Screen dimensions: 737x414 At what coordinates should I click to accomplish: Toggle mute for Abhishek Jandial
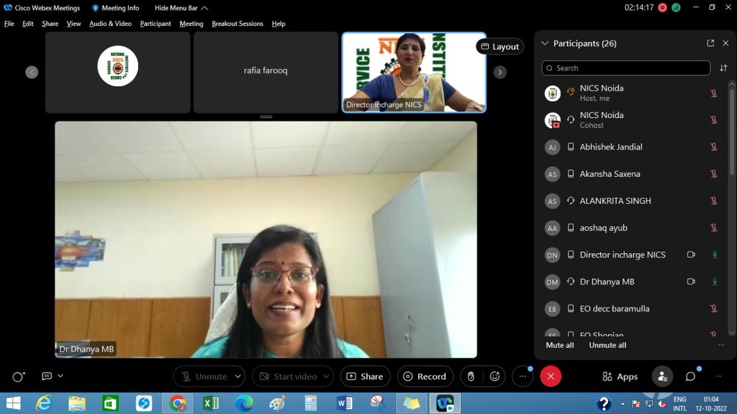714,147
